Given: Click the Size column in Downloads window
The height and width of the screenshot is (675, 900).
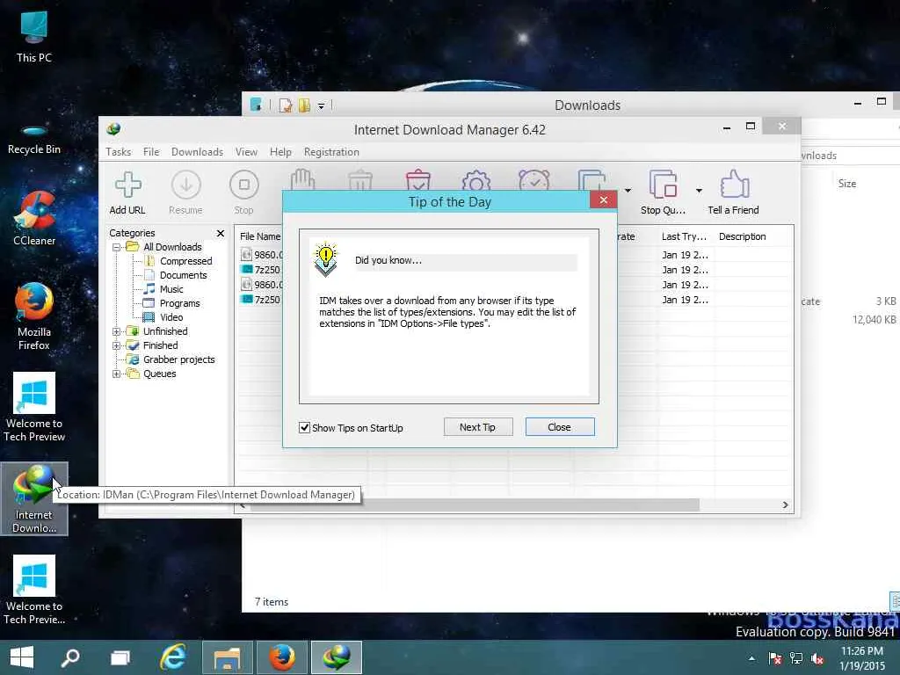Looking at the screenshot, I should coord(847,184).
